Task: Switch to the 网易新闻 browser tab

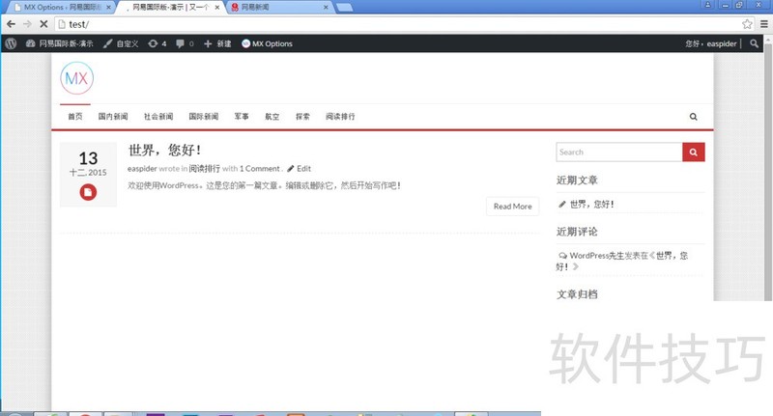Action: tap(278, 7)
